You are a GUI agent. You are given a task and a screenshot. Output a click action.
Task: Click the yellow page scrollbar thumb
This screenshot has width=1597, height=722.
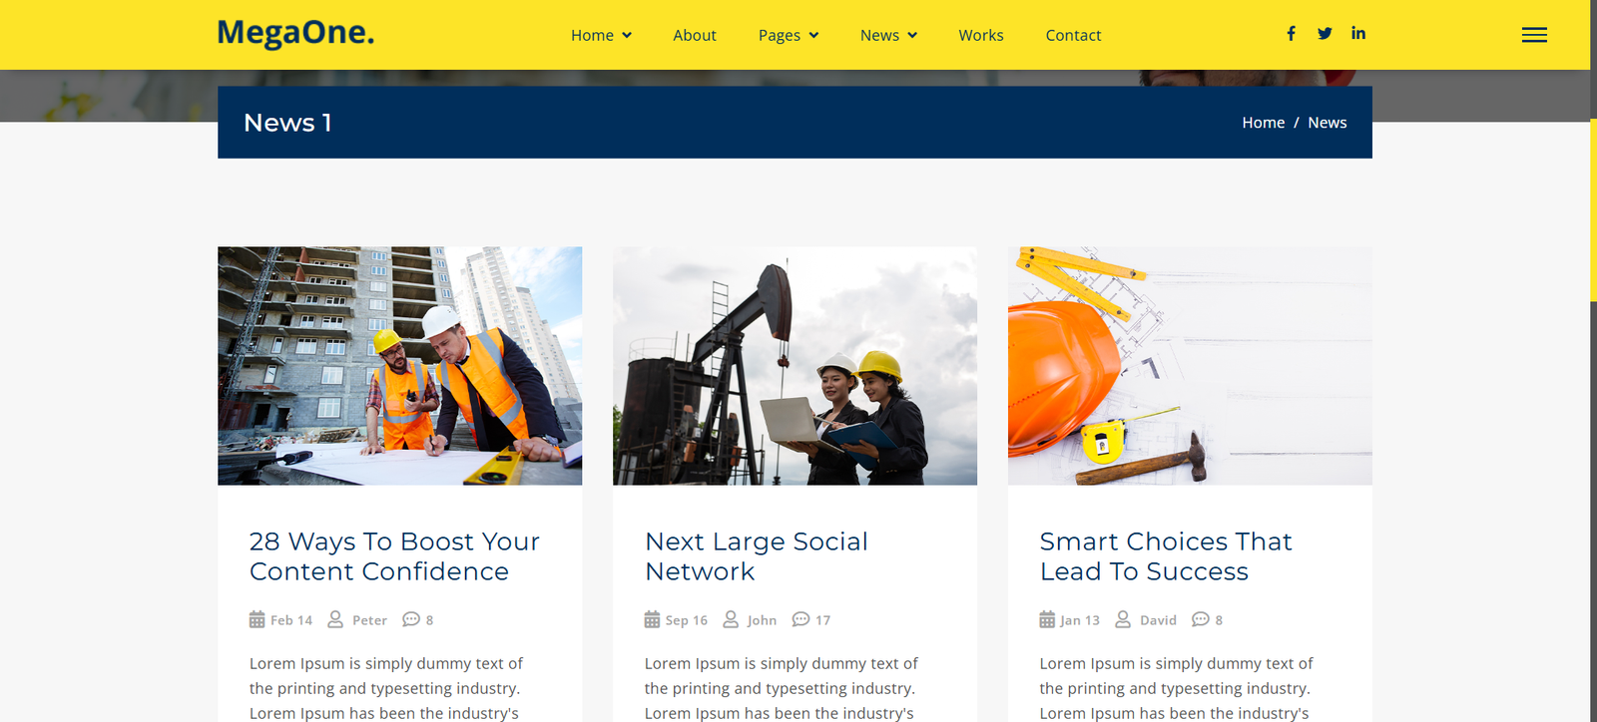1593,150
